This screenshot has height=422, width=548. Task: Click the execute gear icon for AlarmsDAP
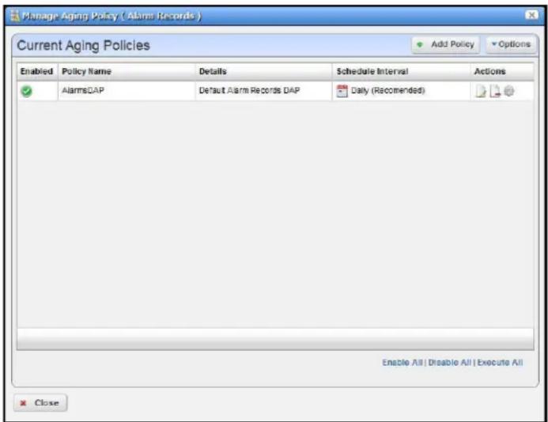coord(509,91)
